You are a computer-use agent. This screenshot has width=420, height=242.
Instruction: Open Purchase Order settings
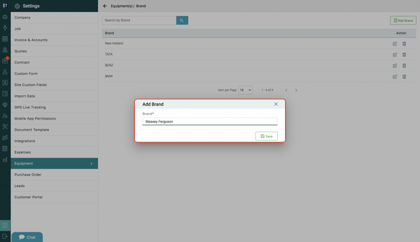55,174
